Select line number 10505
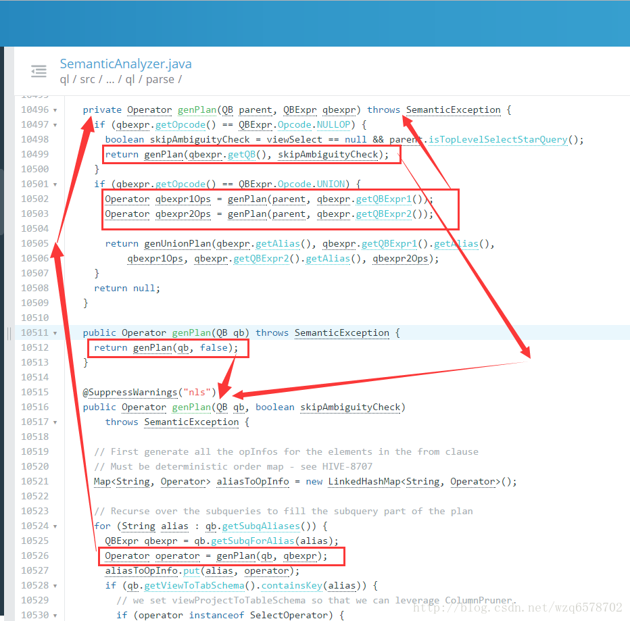Screen dimensions: 630x621 click(x=35, y=244)
